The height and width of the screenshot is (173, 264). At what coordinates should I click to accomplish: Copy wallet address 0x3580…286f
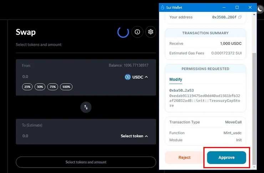[240, 17]
